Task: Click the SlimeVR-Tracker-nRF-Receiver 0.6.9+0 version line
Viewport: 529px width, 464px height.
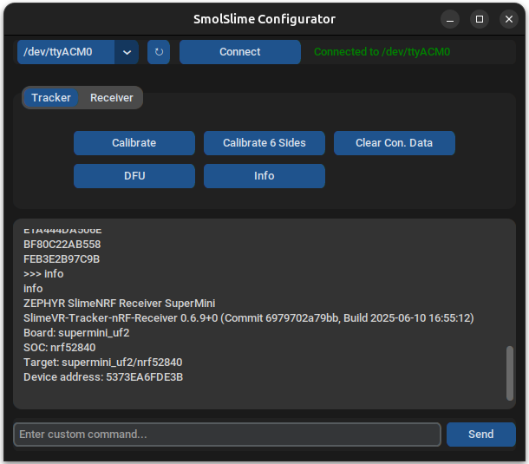Action: pyautogui.click(x=249, y=318)
